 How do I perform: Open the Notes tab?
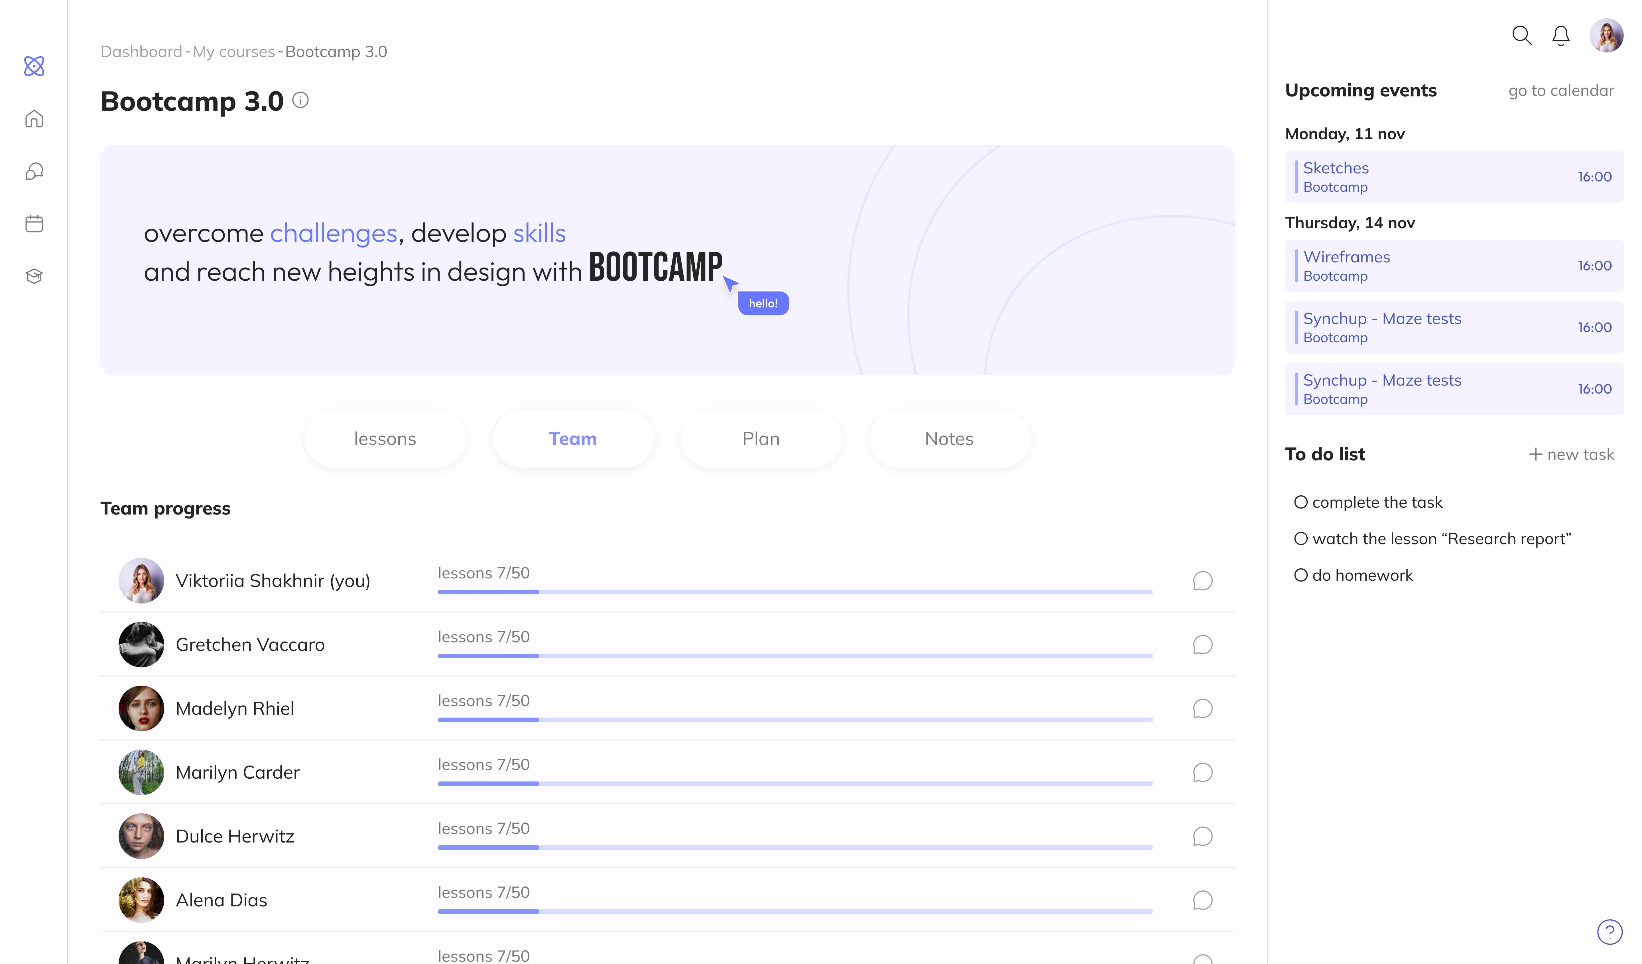949,439
